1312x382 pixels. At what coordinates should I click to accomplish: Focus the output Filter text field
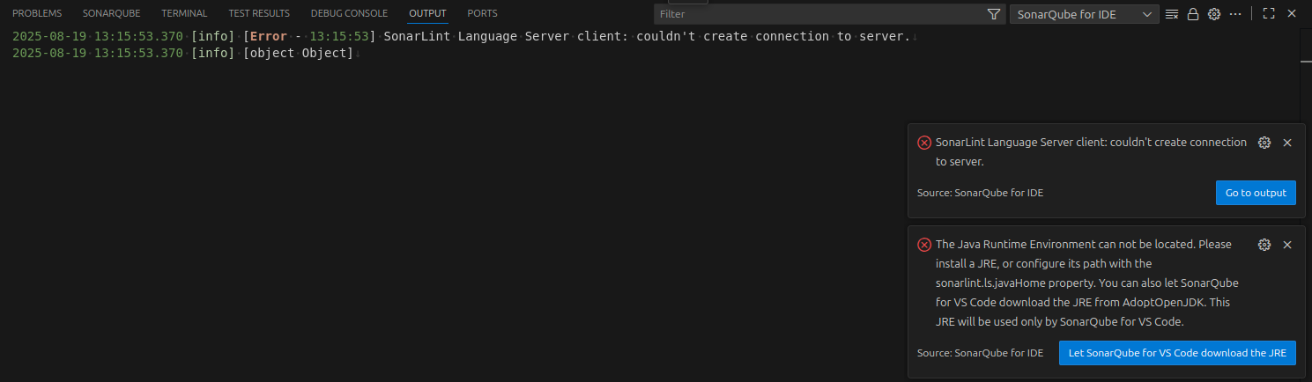pyautogui.click(x=819, y=14)
